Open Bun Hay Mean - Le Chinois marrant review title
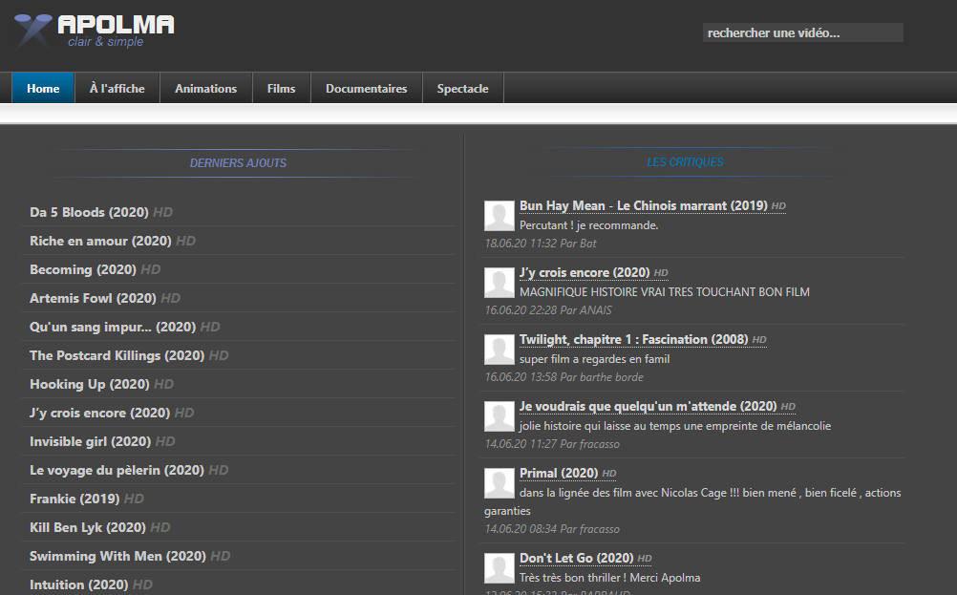 [x=644, y=206]
